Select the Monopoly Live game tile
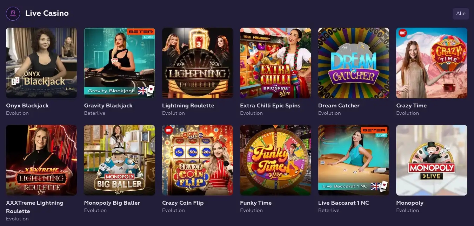This screenshot has height=226, width=474. coord(432,160)
